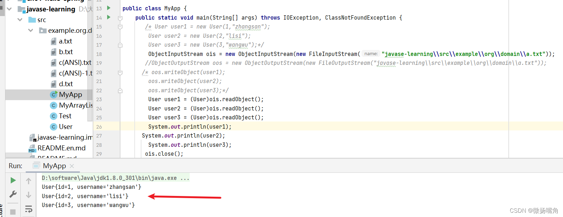563x217 pixels.
Task: Close the MyApp run tab
Action: pos(72,166)
